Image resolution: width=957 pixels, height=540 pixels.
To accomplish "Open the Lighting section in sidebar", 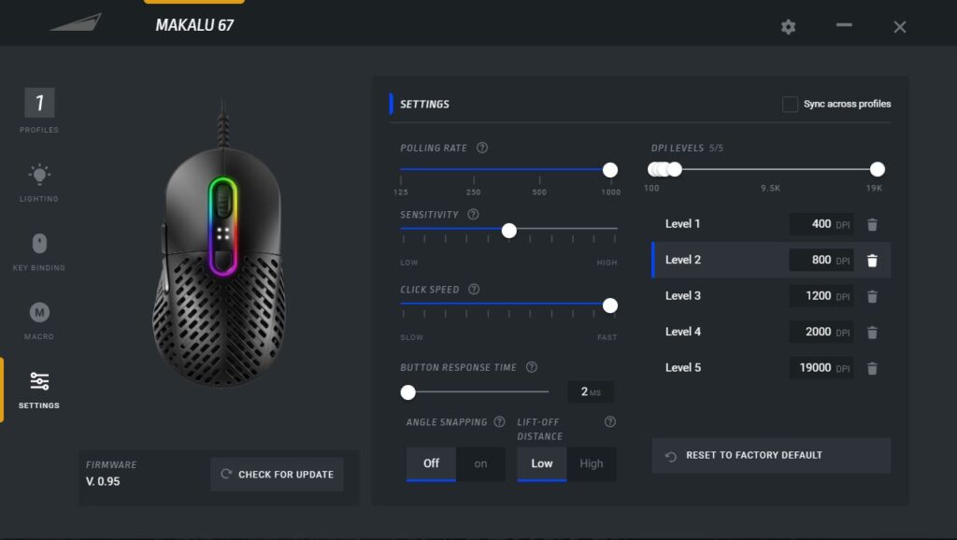I will [x=39, y=181].
